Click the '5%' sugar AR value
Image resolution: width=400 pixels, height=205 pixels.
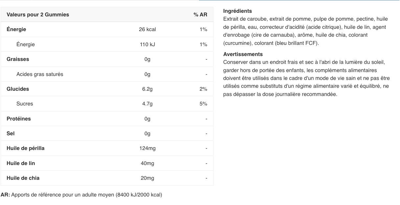pyautogui.click(x=203, y=104)
